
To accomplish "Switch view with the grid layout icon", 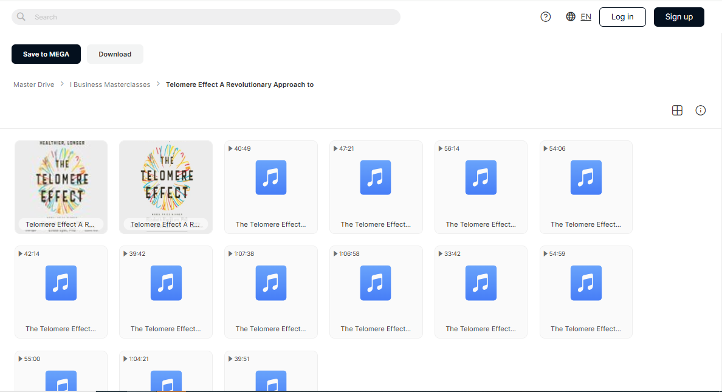I will click(677, 111).
